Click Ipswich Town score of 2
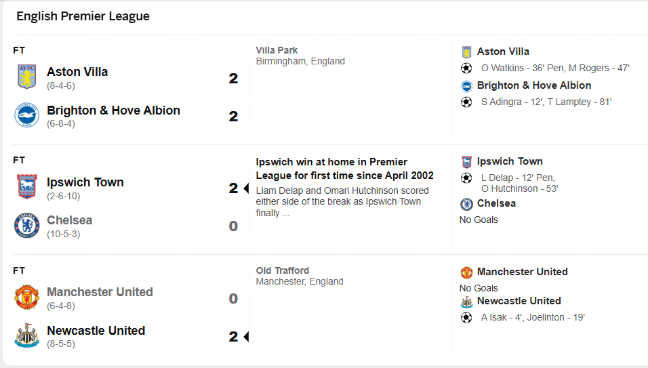The height and width of the screenshot is (368, 648). click(x=233, y=188)
